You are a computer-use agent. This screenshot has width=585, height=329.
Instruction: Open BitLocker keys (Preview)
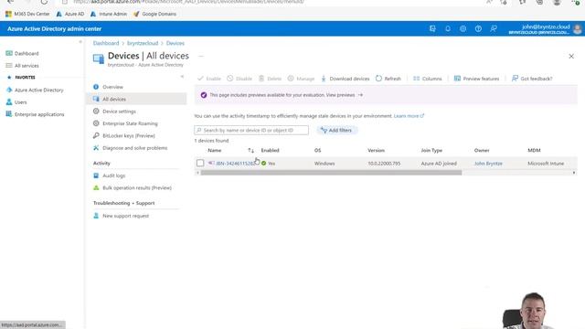pyautogui.click(x=128, y=136)
